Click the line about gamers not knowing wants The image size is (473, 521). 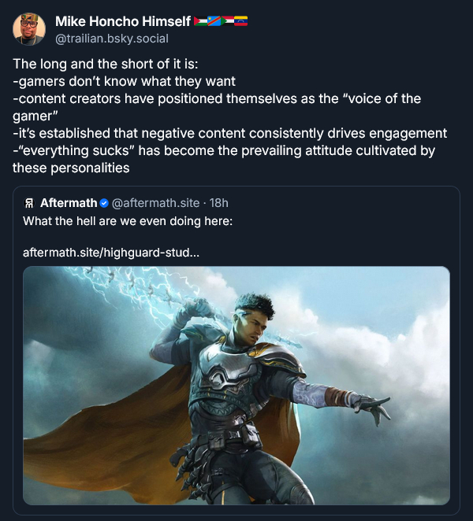point(124,81)
